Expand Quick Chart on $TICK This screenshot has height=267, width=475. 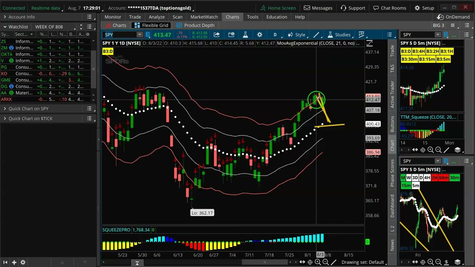5,118
